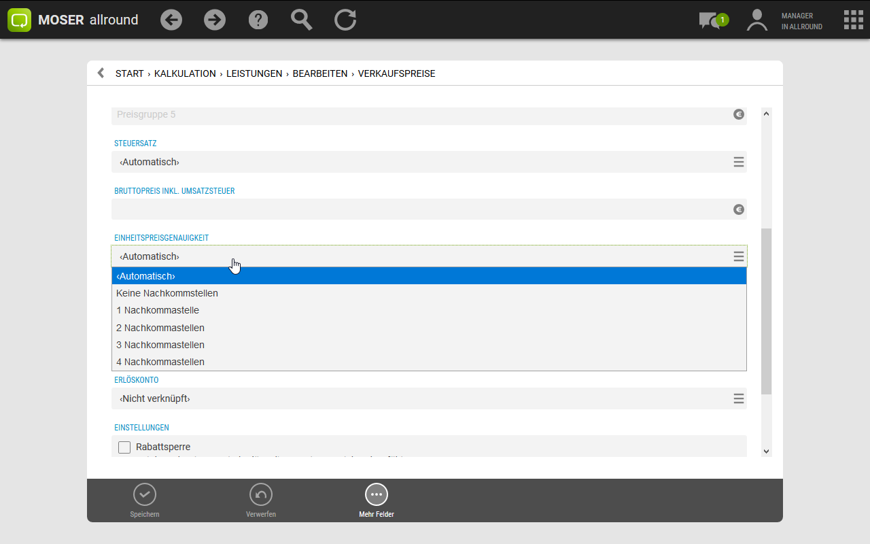Click the forward arrow navigation icon

point(215,20)
